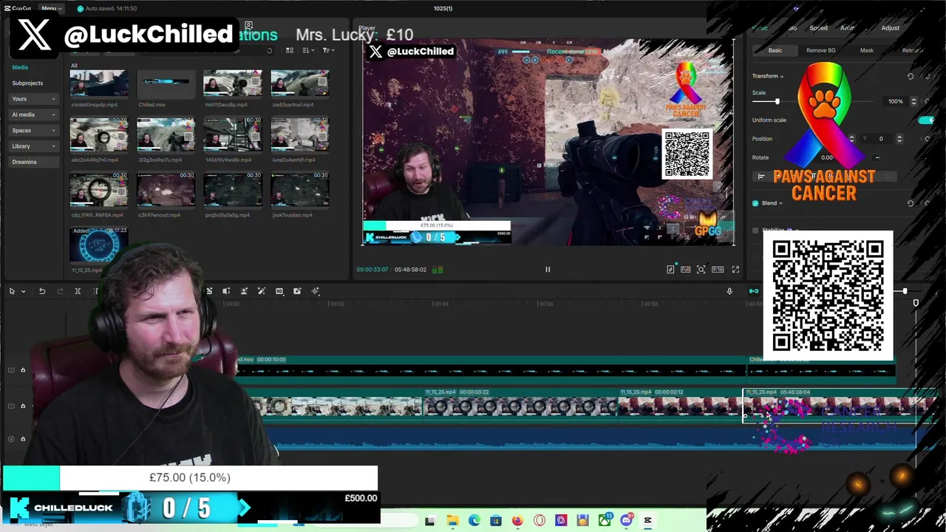The image size is (946, 532).
Task: Select the Media section in sidebar
Action: [20, 67]
